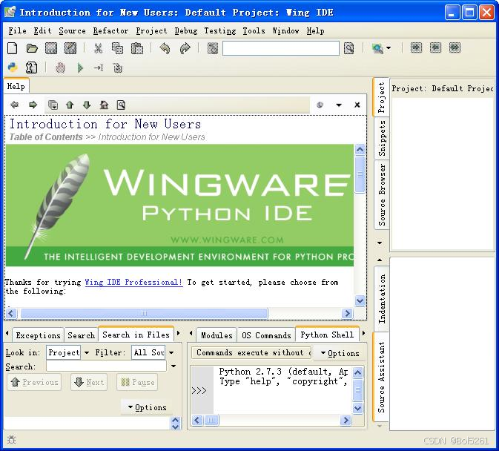Screen dimensions: 499x451
Task: Click the Table of Contents breadcrumb link
Action: coord(46,137)
